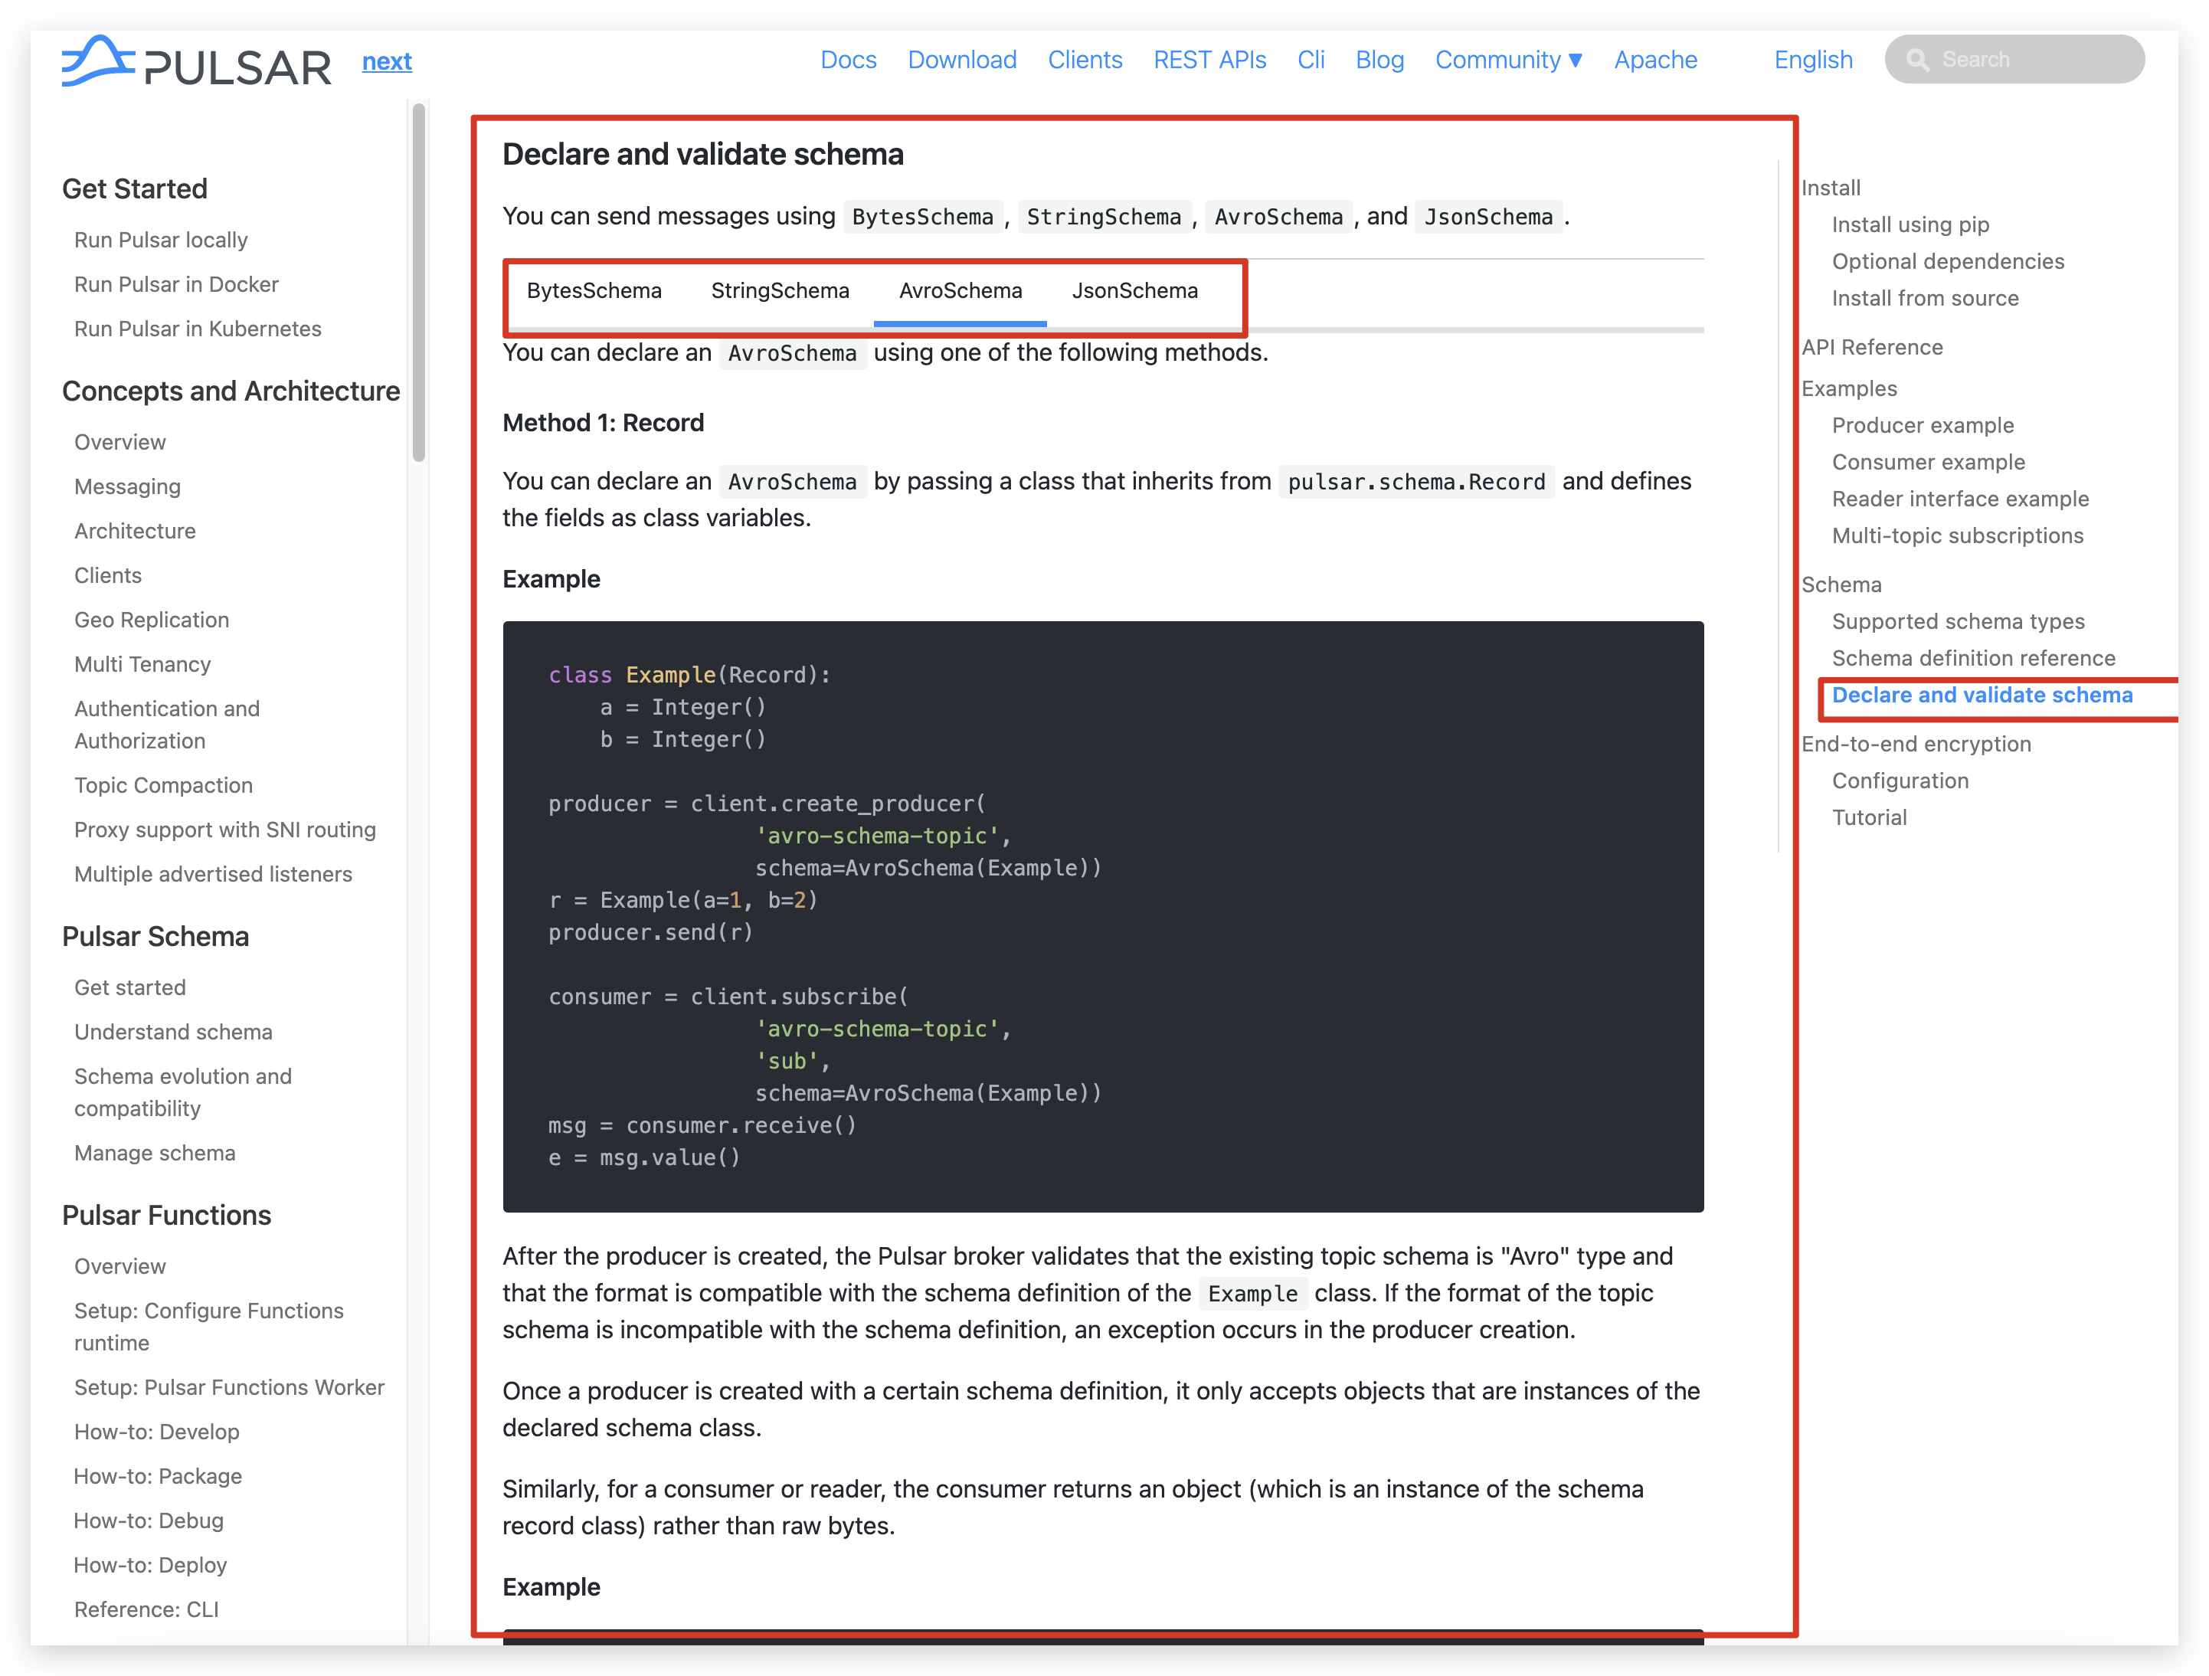This screenshot has width=2209, height=1676.
Task: Open Topic Compaction sidebar link
Action: coord(163,785)
